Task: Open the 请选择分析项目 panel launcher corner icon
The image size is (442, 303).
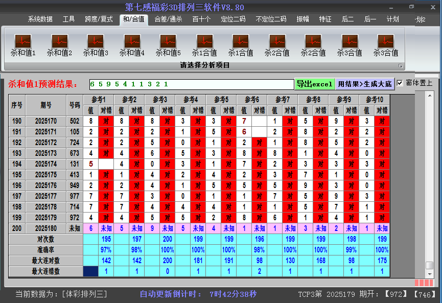Action: click(400, 66)
